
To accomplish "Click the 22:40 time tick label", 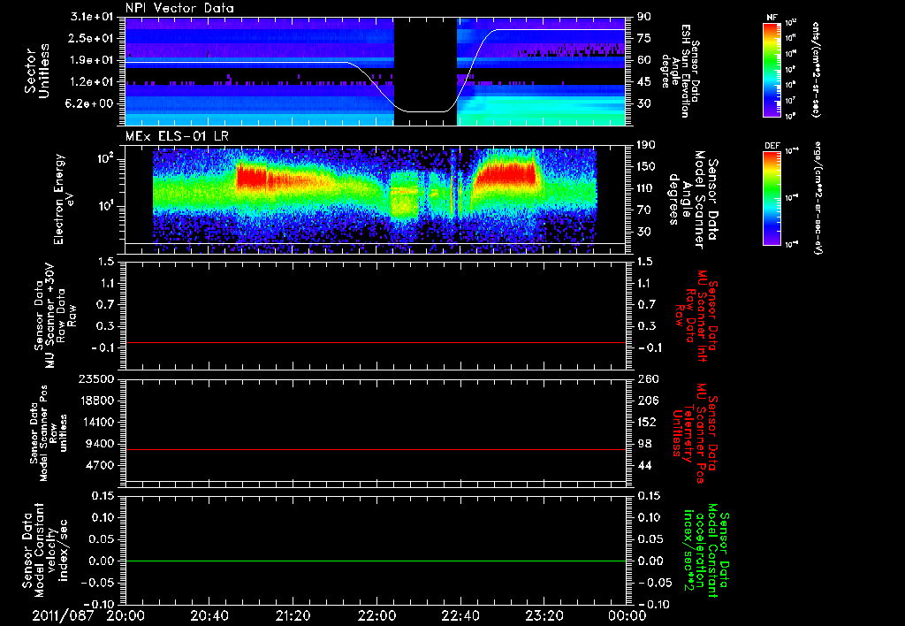I will click(x=460, y=615).
